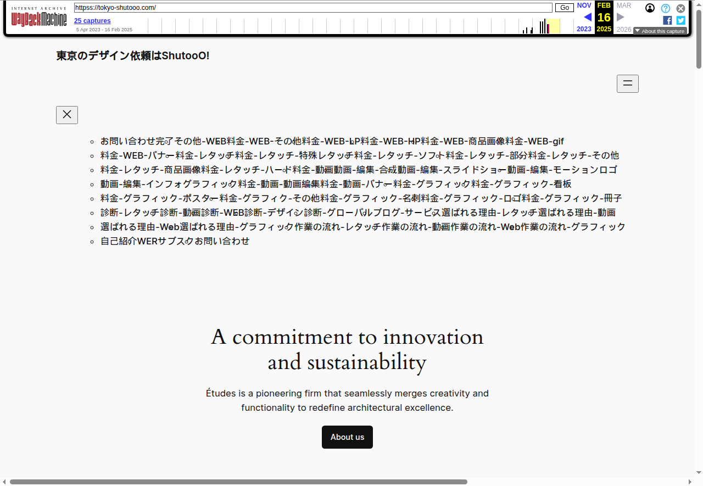Click the Wayback URL input field
Viewport: 703px width, 486px height.
click(313, 8)
